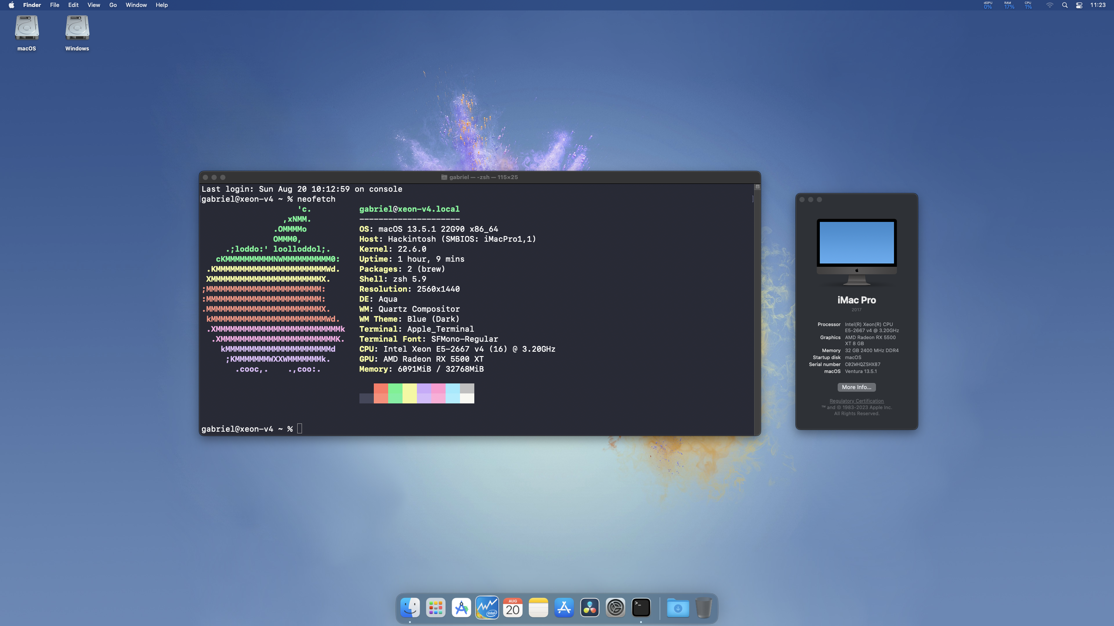Click 'gabriel@xeon-v4.local' header text
Viewport: 1114px width, 626px height.
click(409, 209)
